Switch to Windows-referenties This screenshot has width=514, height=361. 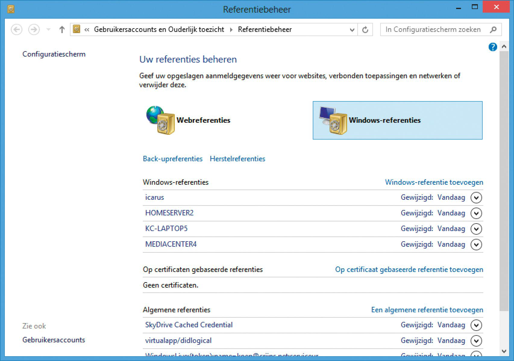pos(398,120)
